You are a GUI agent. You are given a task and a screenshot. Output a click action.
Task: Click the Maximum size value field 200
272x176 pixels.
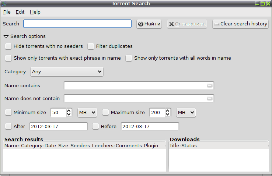(157, 113)
